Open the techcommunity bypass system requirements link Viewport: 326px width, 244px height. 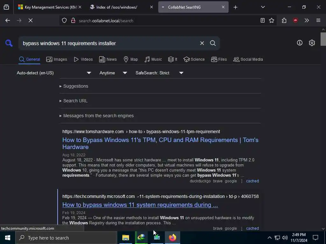(140, 205)
